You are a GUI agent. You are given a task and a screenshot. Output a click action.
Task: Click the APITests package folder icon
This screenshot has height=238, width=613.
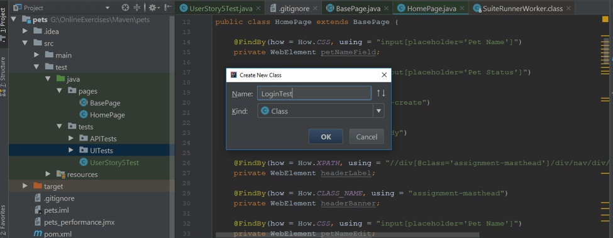[x=83, y=139]
